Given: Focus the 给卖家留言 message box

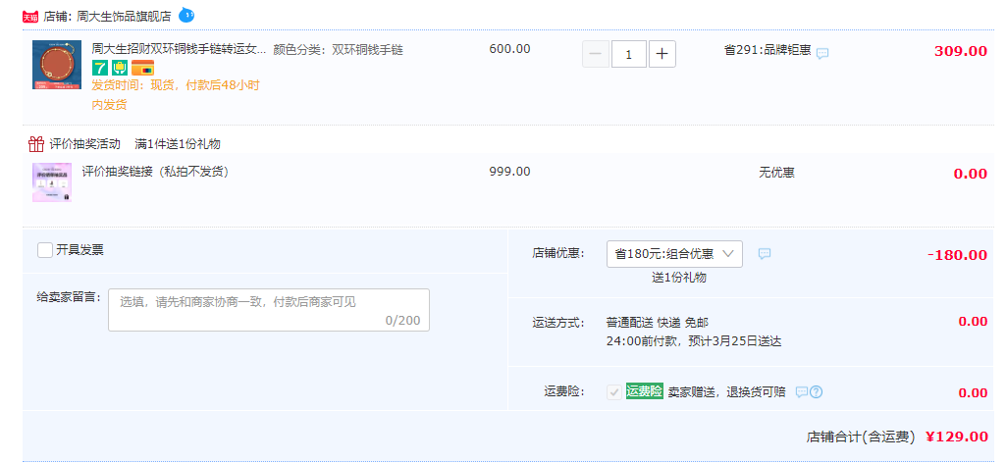Looking at the screenshot, I should [x=269, y=310].
